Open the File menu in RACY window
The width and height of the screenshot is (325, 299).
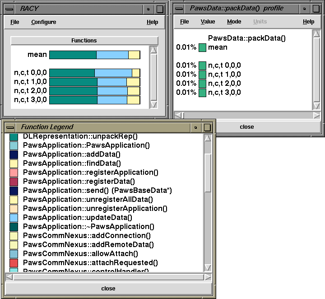tap(14, 22)
